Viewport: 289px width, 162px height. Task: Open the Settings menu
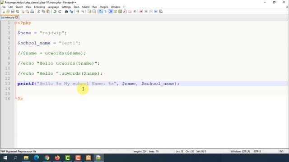[x=66, y=7]
